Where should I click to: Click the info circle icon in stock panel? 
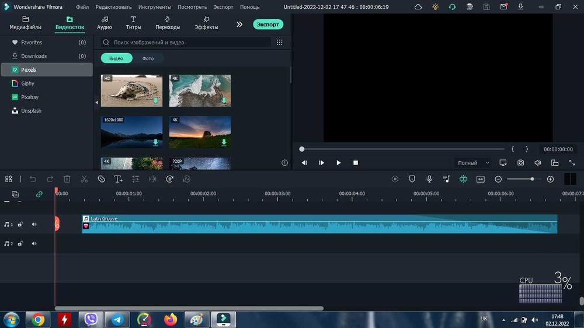click(284, 163)
